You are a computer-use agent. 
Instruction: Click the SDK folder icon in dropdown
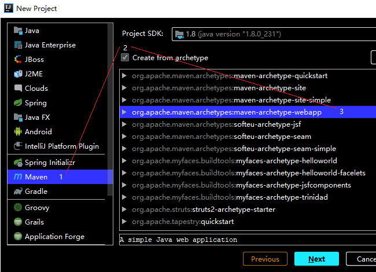[x=179, y=34]
